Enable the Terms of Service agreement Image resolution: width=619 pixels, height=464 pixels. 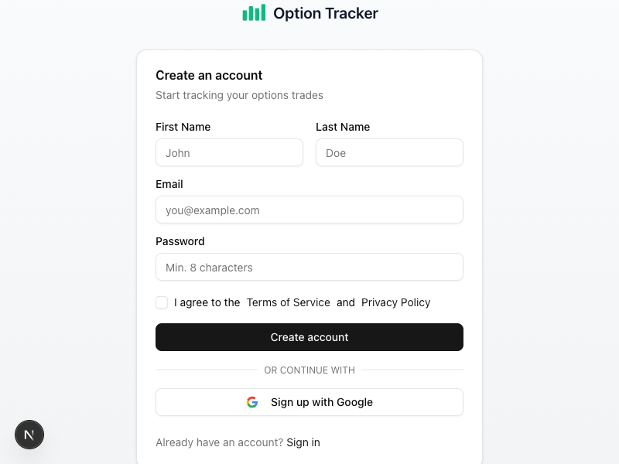[162, 302]
